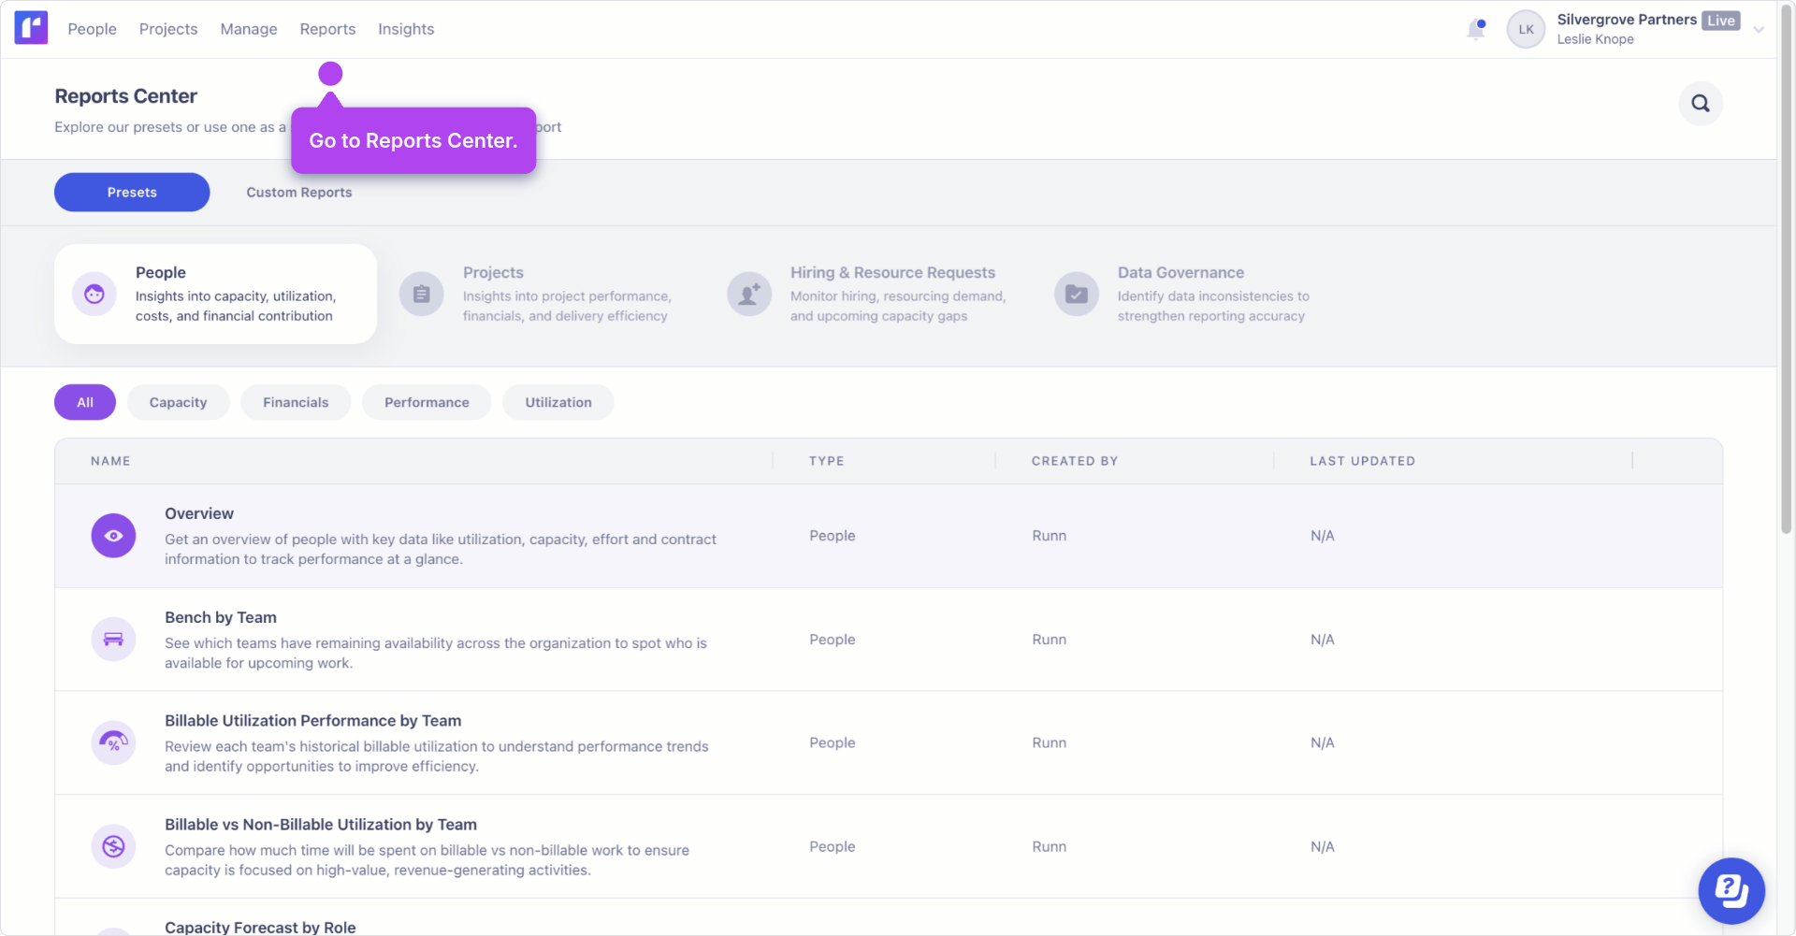
Task: Open the Manage menu
Action: pos(249,29)
